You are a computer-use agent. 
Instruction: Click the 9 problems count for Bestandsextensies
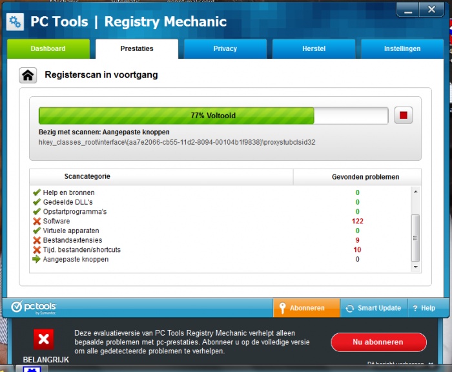[358, 240]
